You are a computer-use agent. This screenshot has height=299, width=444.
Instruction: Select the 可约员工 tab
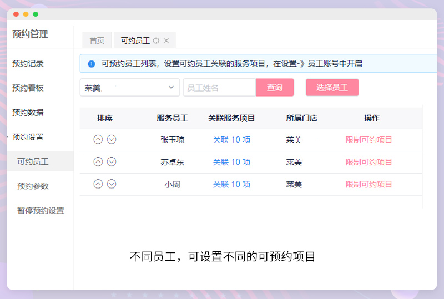coord(135,40)
